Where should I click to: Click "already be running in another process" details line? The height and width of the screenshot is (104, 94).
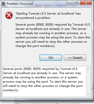click(x=40, y=77)
